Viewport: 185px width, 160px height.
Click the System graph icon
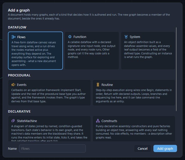coord(126,37)
